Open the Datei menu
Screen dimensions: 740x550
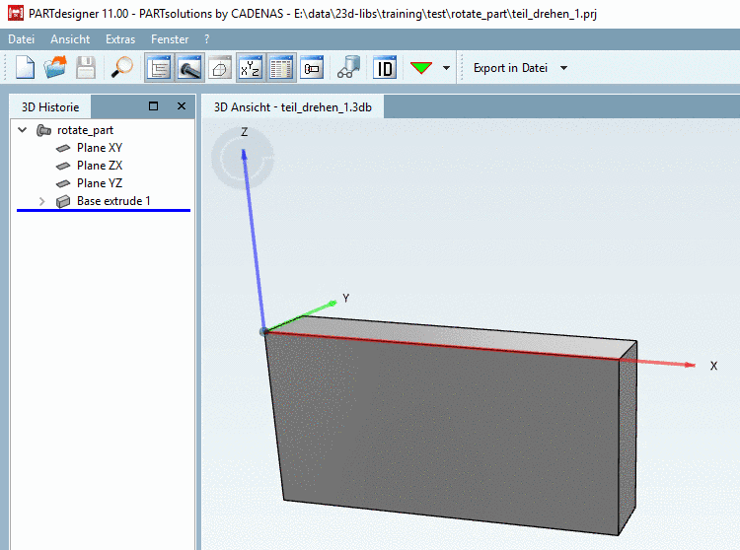22,39
